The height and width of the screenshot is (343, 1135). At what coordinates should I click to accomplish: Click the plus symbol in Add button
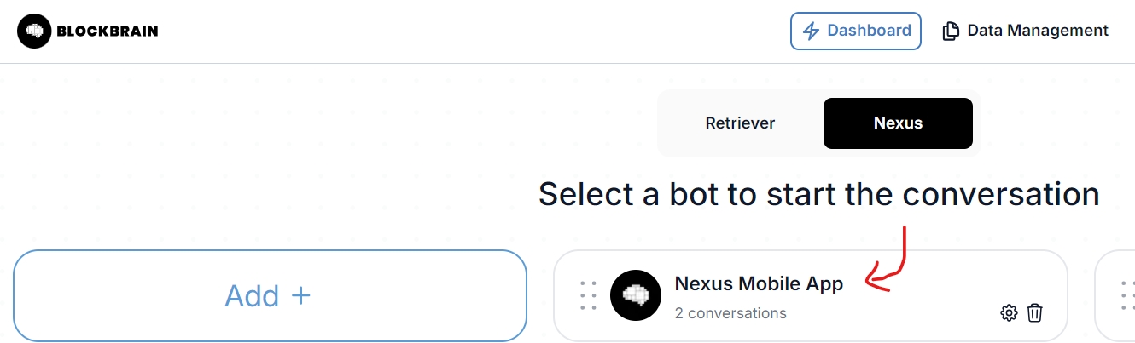click(x=300, y=295)
